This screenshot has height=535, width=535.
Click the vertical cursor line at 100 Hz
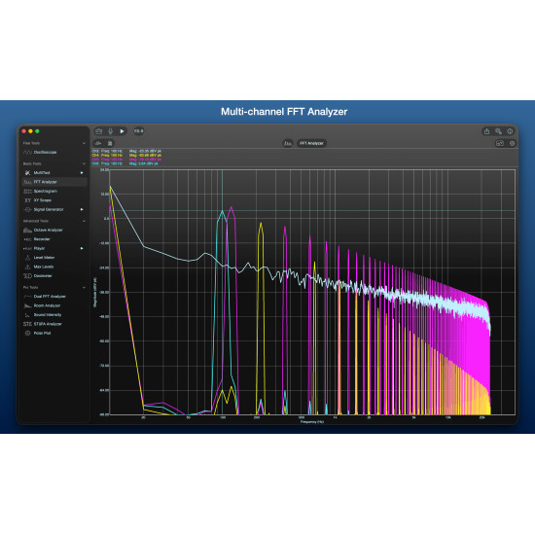click(x=223, y=292)
